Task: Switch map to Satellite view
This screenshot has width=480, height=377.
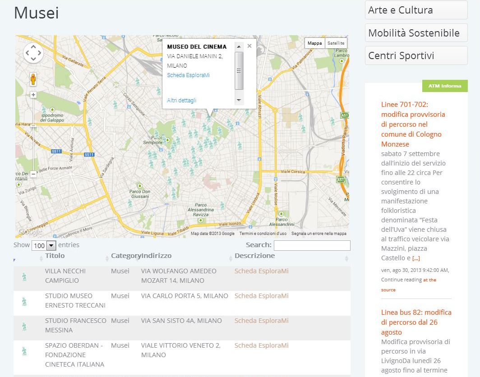Action: click(x=336, y=43)
